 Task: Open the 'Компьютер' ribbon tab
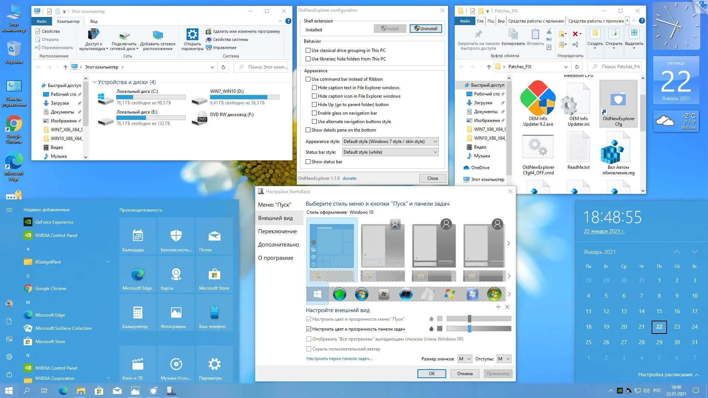pyautogui.click(x=68, y=21)
